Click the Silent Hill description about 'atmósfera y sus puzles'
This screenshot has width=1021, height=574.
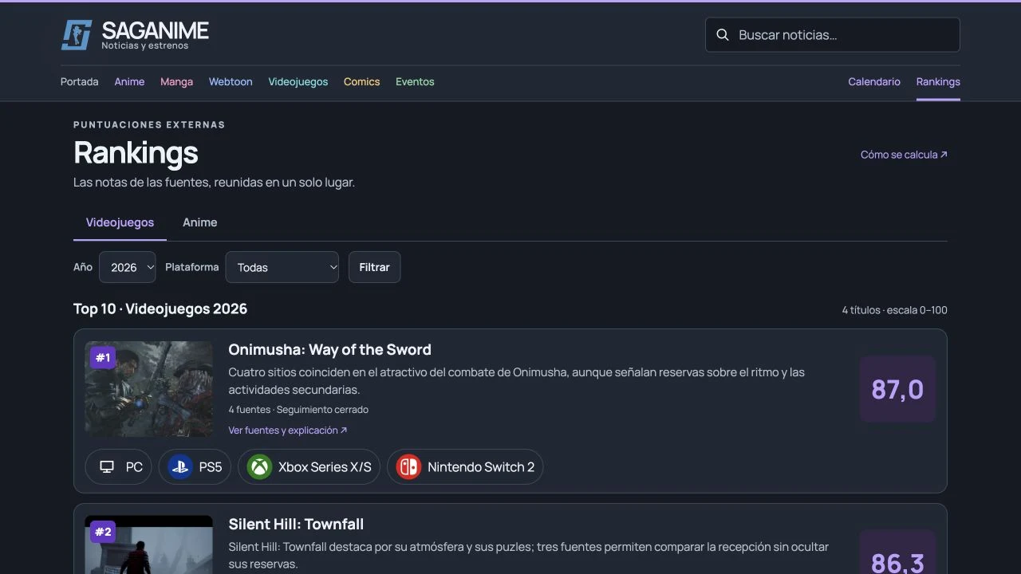click(529, 556)
